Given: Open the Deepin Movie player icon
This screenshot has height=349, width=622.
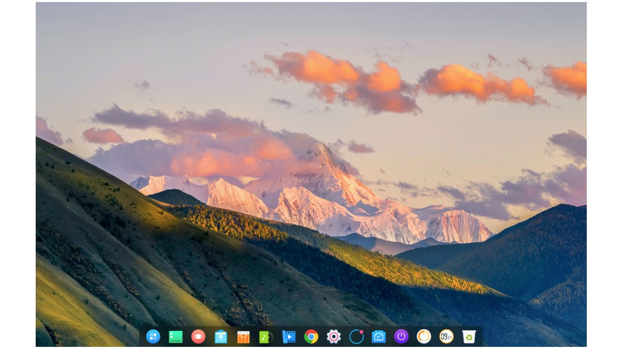Looking at the screenshot, I should 289,337.
